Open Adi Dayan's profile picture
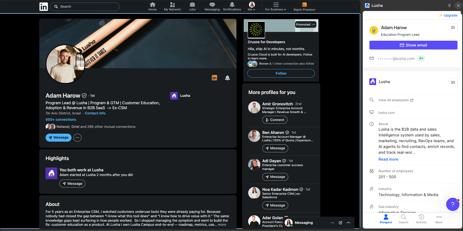This screenshot has width=463, height=231. (254, 164)
